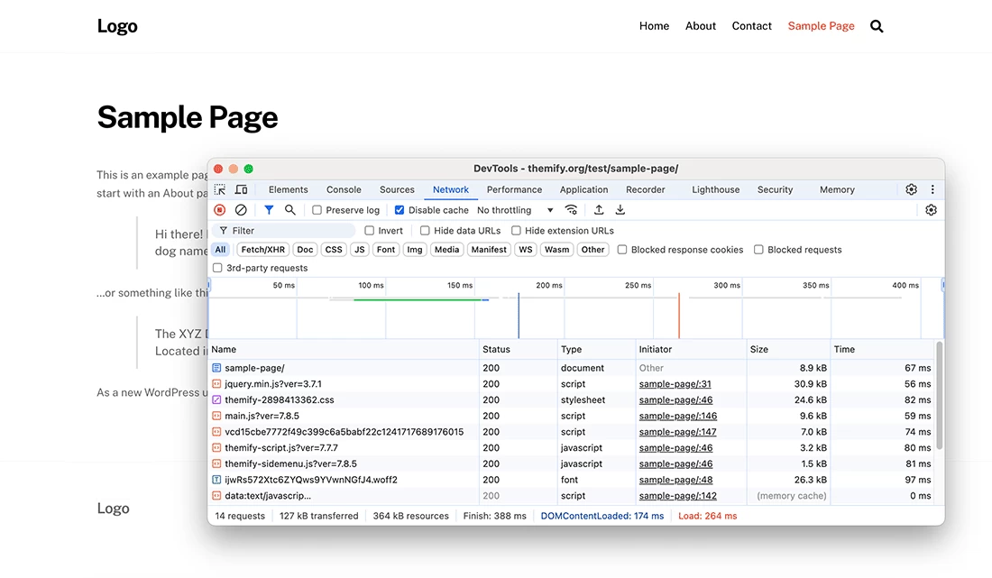Open DevTools customize three-dot menu
The width and height of the screenshot is (992, 578).
tap(932, 190)
